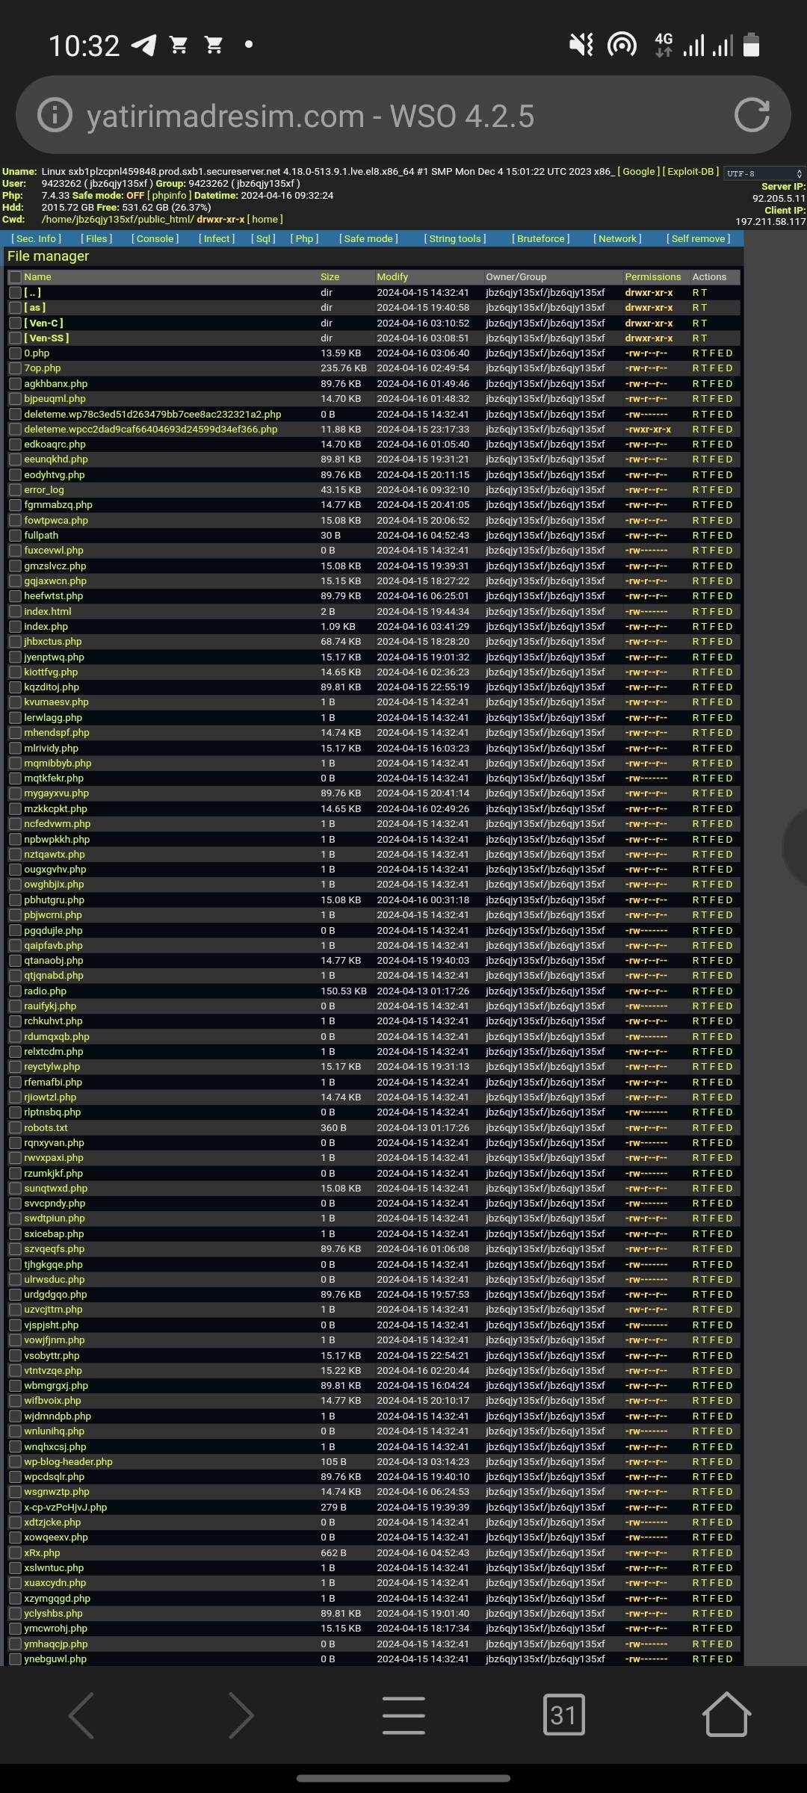
Task: Tap the browser home icon
Action: coord(726,1714)
